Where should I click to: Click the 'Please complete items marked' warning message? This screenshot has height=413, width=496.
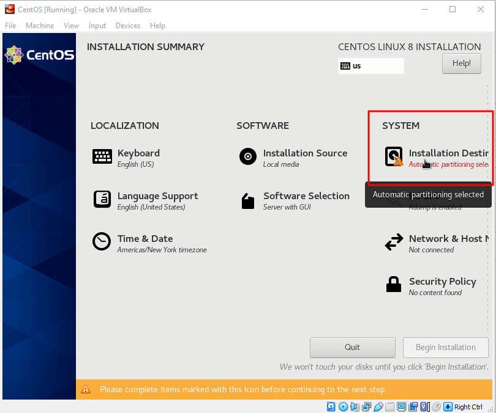click(x=243, y=389)
